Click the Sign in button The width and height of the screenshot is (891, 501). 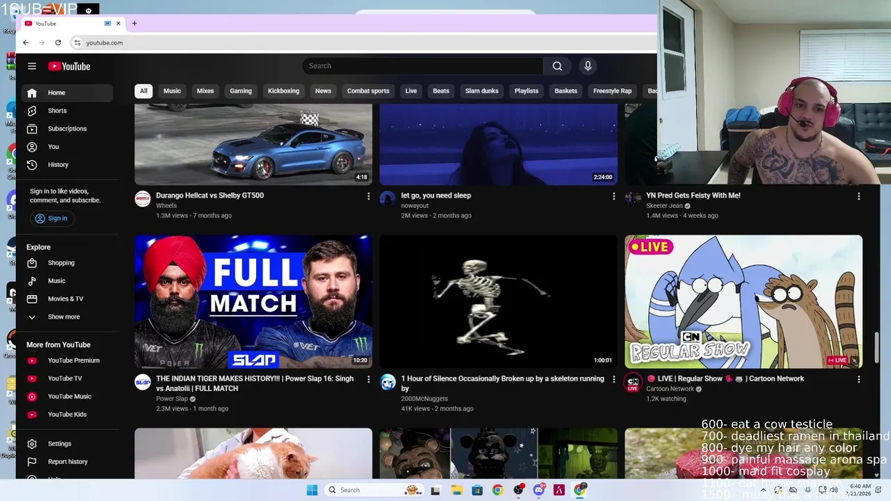pyautogui.click(x=52, y=218)
